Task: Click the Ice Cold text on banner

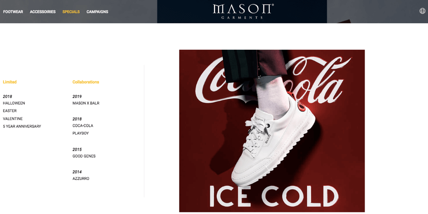Action: click(274, 196)
